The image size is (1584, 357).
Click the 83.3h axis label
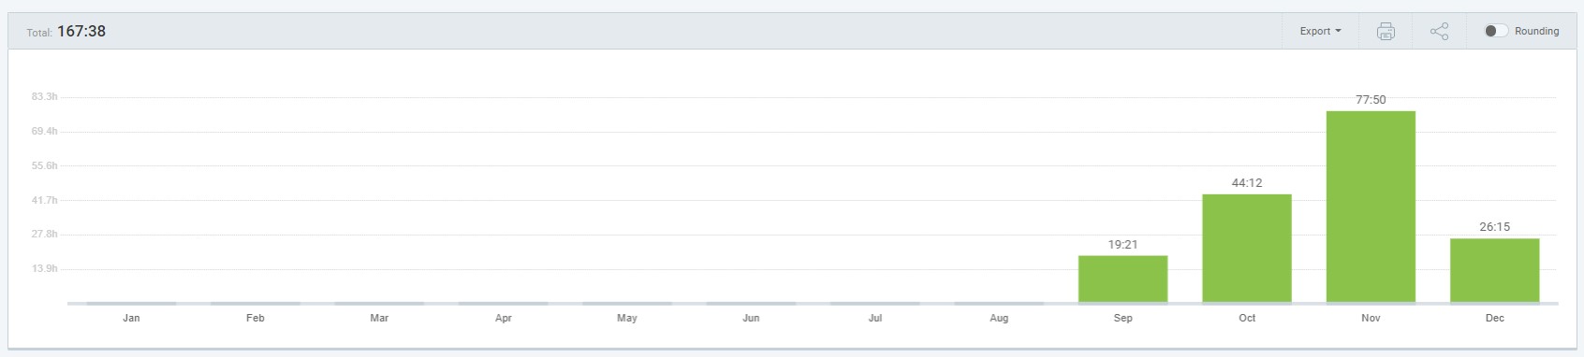point(44,97)
